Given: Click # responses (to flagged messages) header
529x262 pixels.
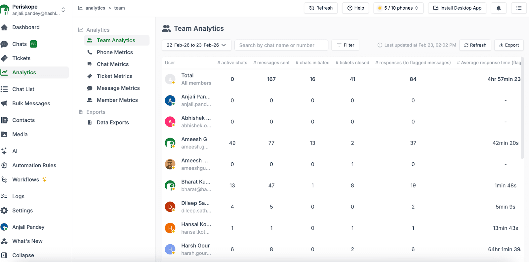Looking at the screenshot, I should [x=413, y=63].
